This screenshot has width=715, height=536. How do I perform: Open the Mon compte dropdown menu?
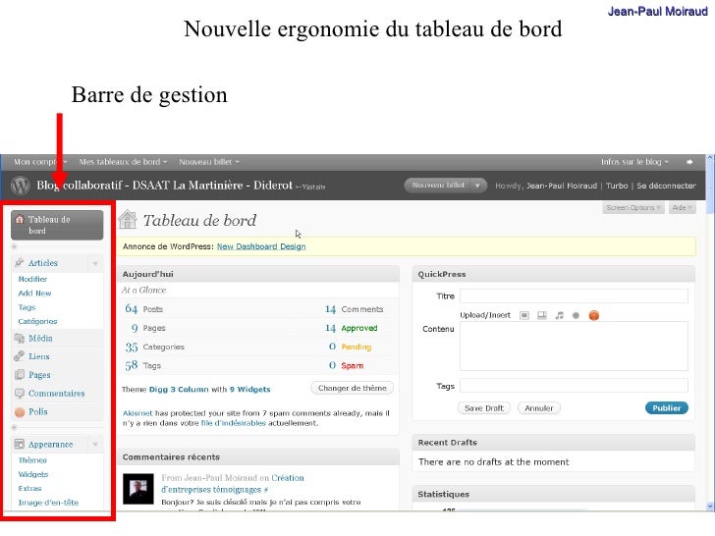(x=39, y=162)
